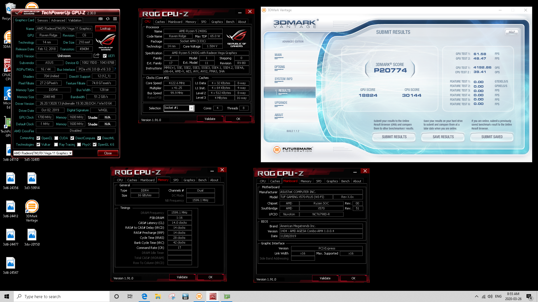Open the volume control in system tray
Screen dimensions: 538x302
(490, 296)
